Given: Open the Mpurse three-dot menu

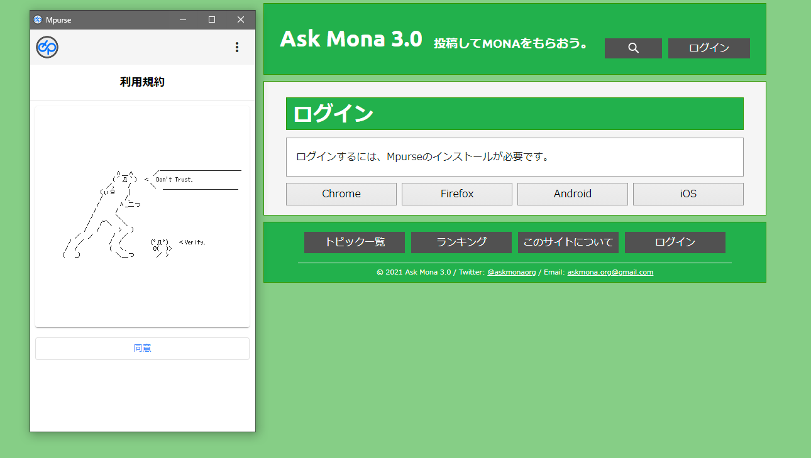Looking at the screenshot, I should click(237, 47).
